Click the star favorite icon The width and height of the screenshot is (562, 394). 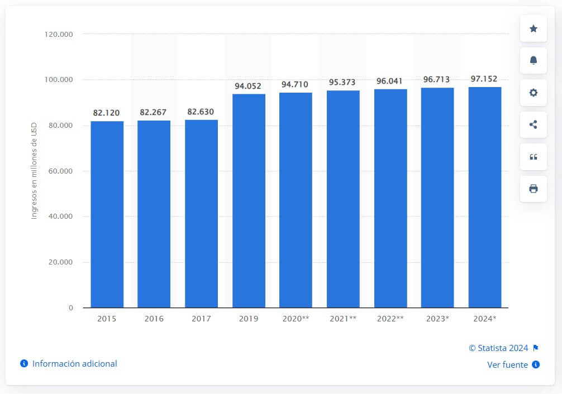coord(534,28)
